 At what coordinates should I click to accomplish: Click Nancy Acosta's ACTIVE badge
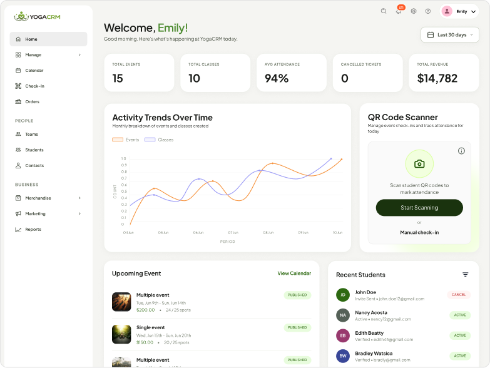(x=460, y=315)
